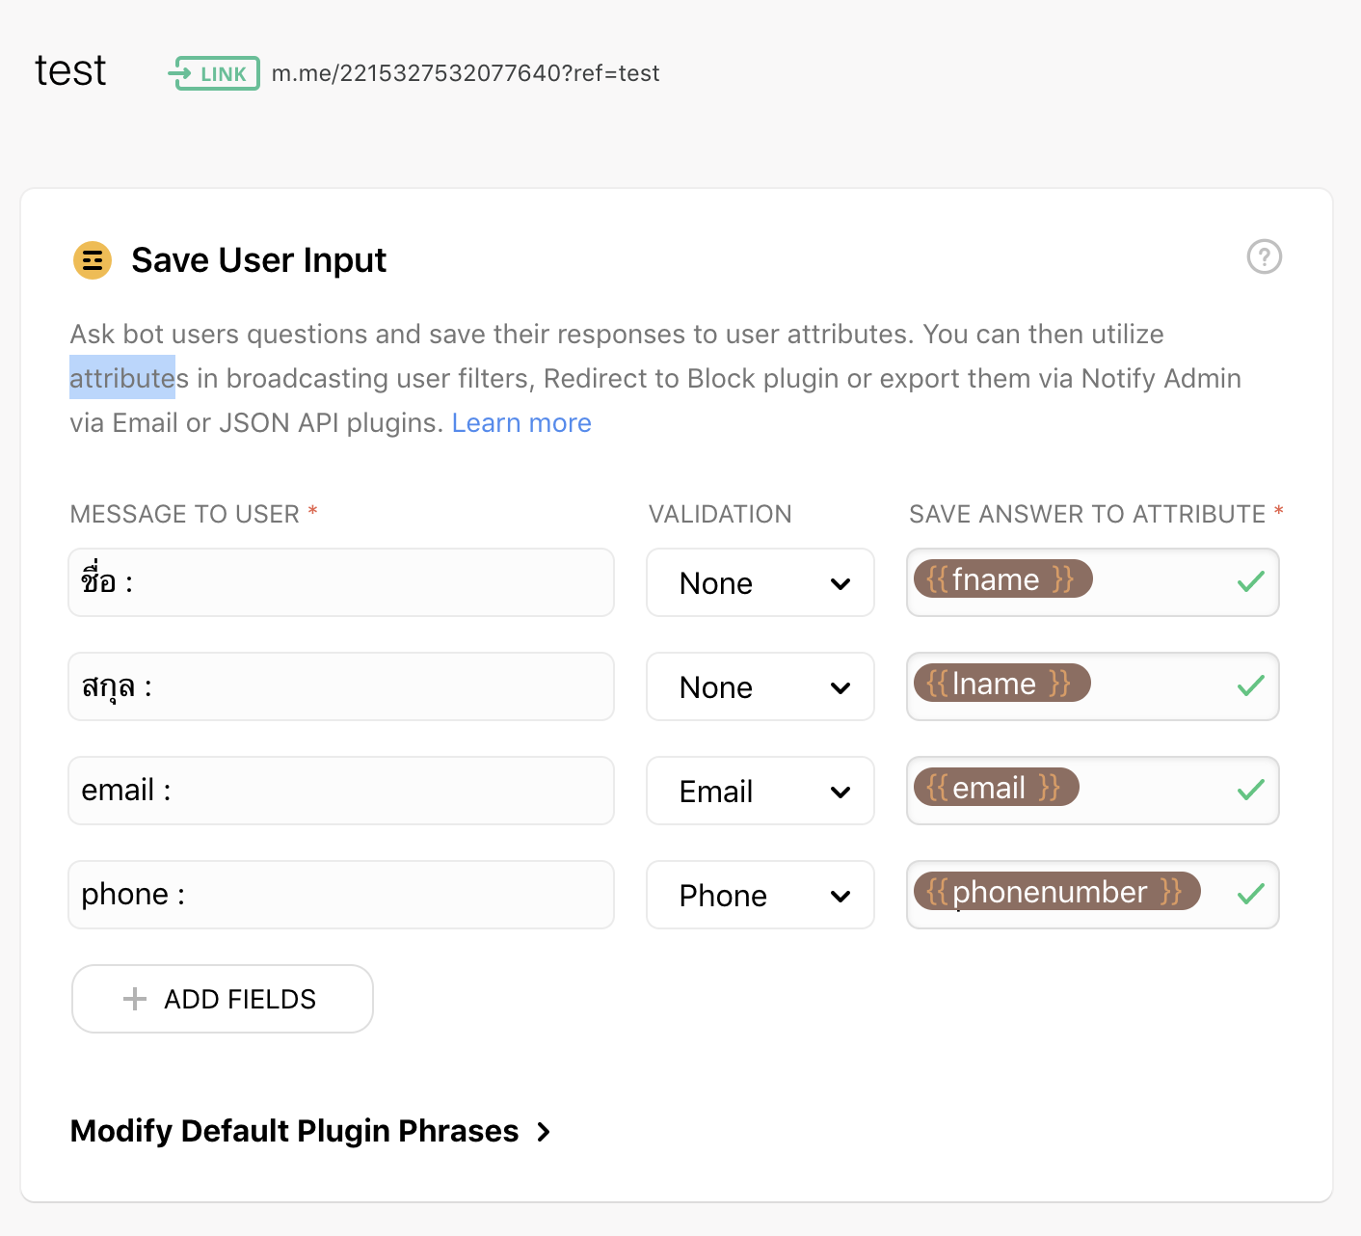Click the yellow Save User Input plugin icon

93,260
